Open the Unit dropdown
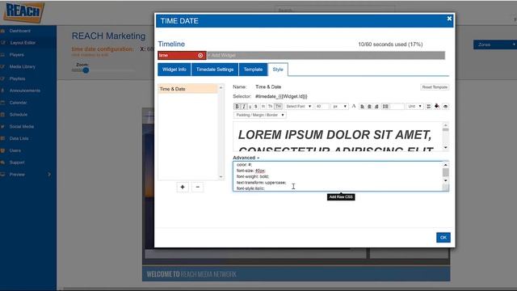This screenshot has height=291, width=517. [x=414, y=106]
